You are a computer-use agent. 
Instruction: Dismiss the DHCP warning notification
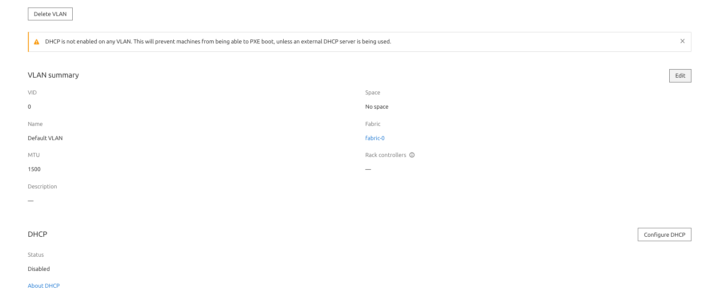click(x=682, y=41)
